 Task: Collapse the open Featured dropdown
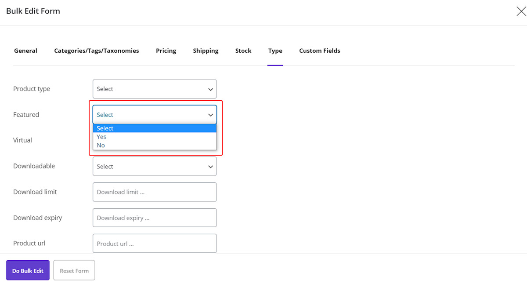point(155,115)
